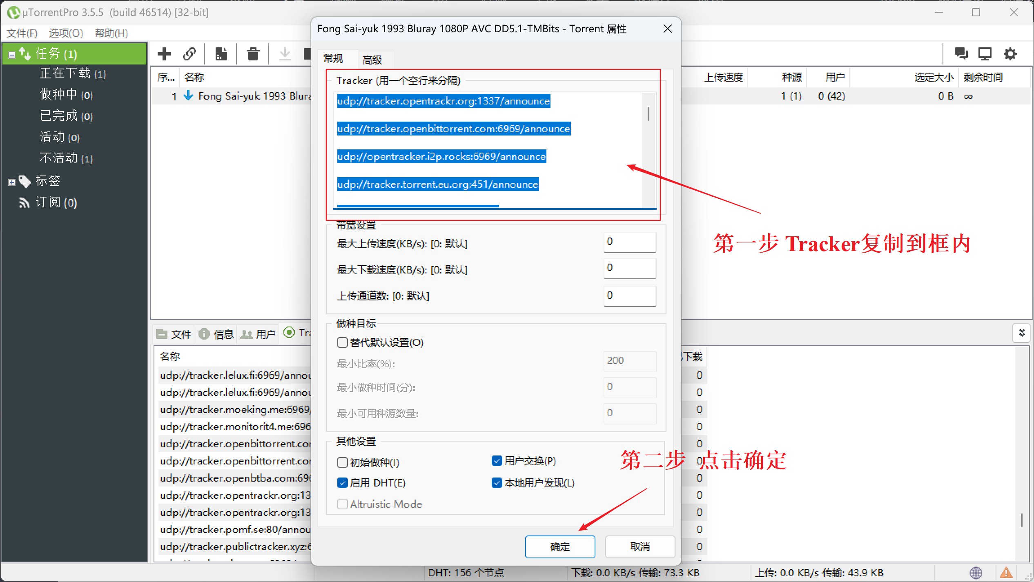Open the Info tab in detail pane
1034x582 pixels.
tap(216, 334)
